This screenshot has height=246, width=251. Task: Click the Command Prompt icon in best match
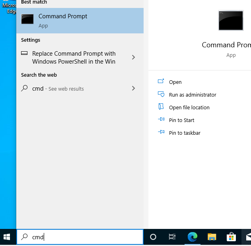point(27,19)
